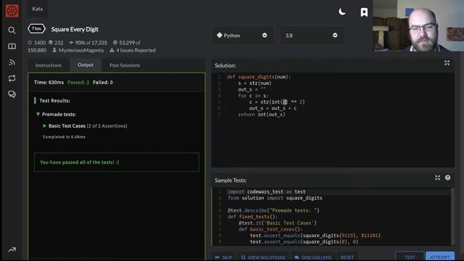Open the Python language dropdown
The width and height of the screenshot is (464, 261).
click(x=242, y=36)
